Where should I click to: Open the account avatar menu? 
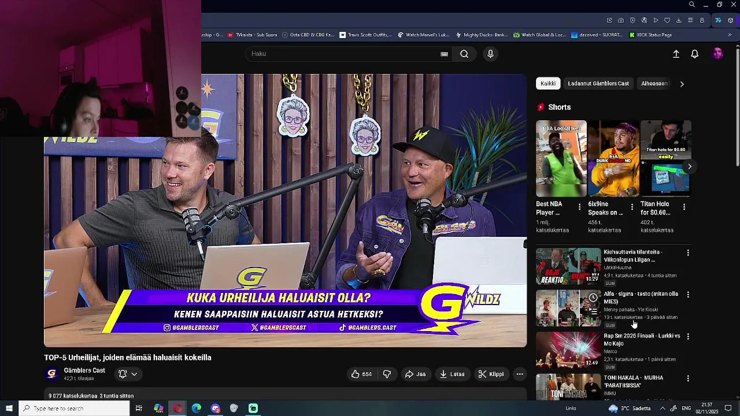717,54
